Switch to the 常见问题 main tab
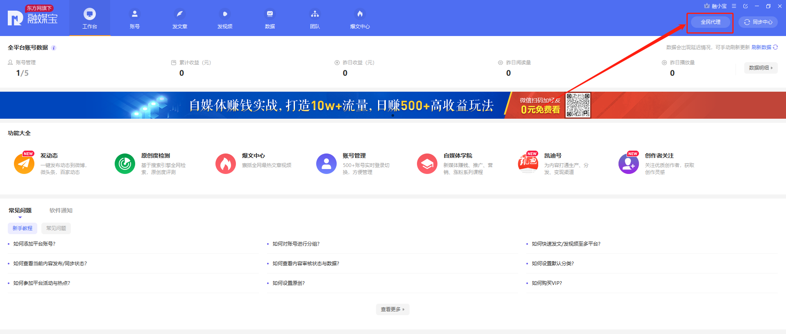 point(20,210)
